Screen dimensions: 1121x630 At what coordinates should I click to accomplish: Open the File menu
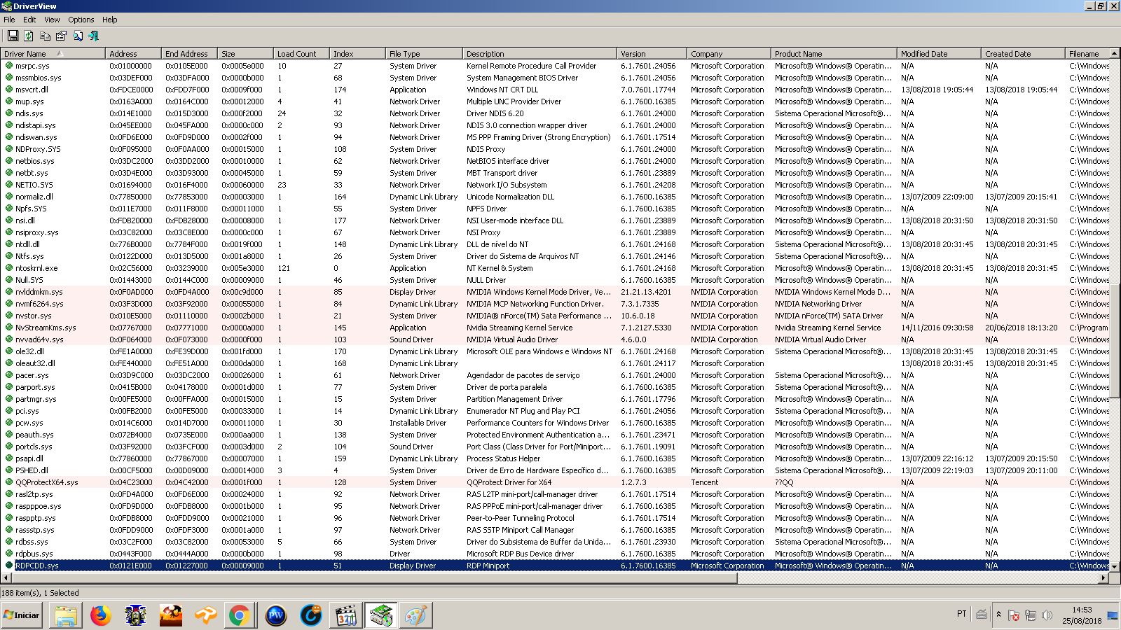point(9,20)
